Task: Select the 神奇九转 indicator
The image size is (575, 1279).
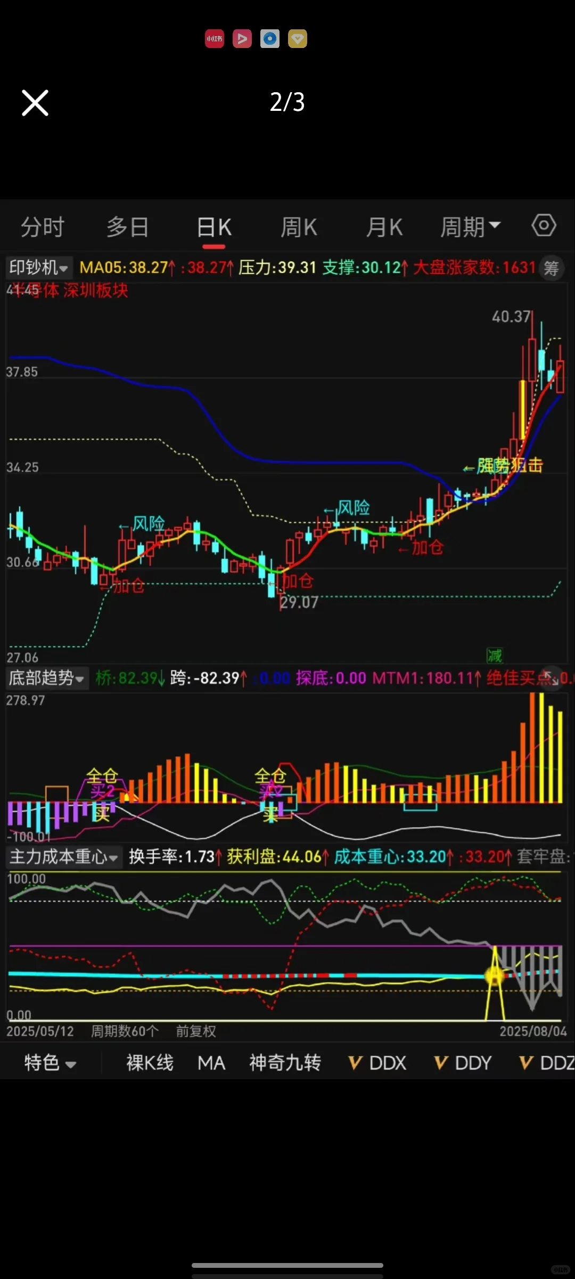Action: [285, 1063]
